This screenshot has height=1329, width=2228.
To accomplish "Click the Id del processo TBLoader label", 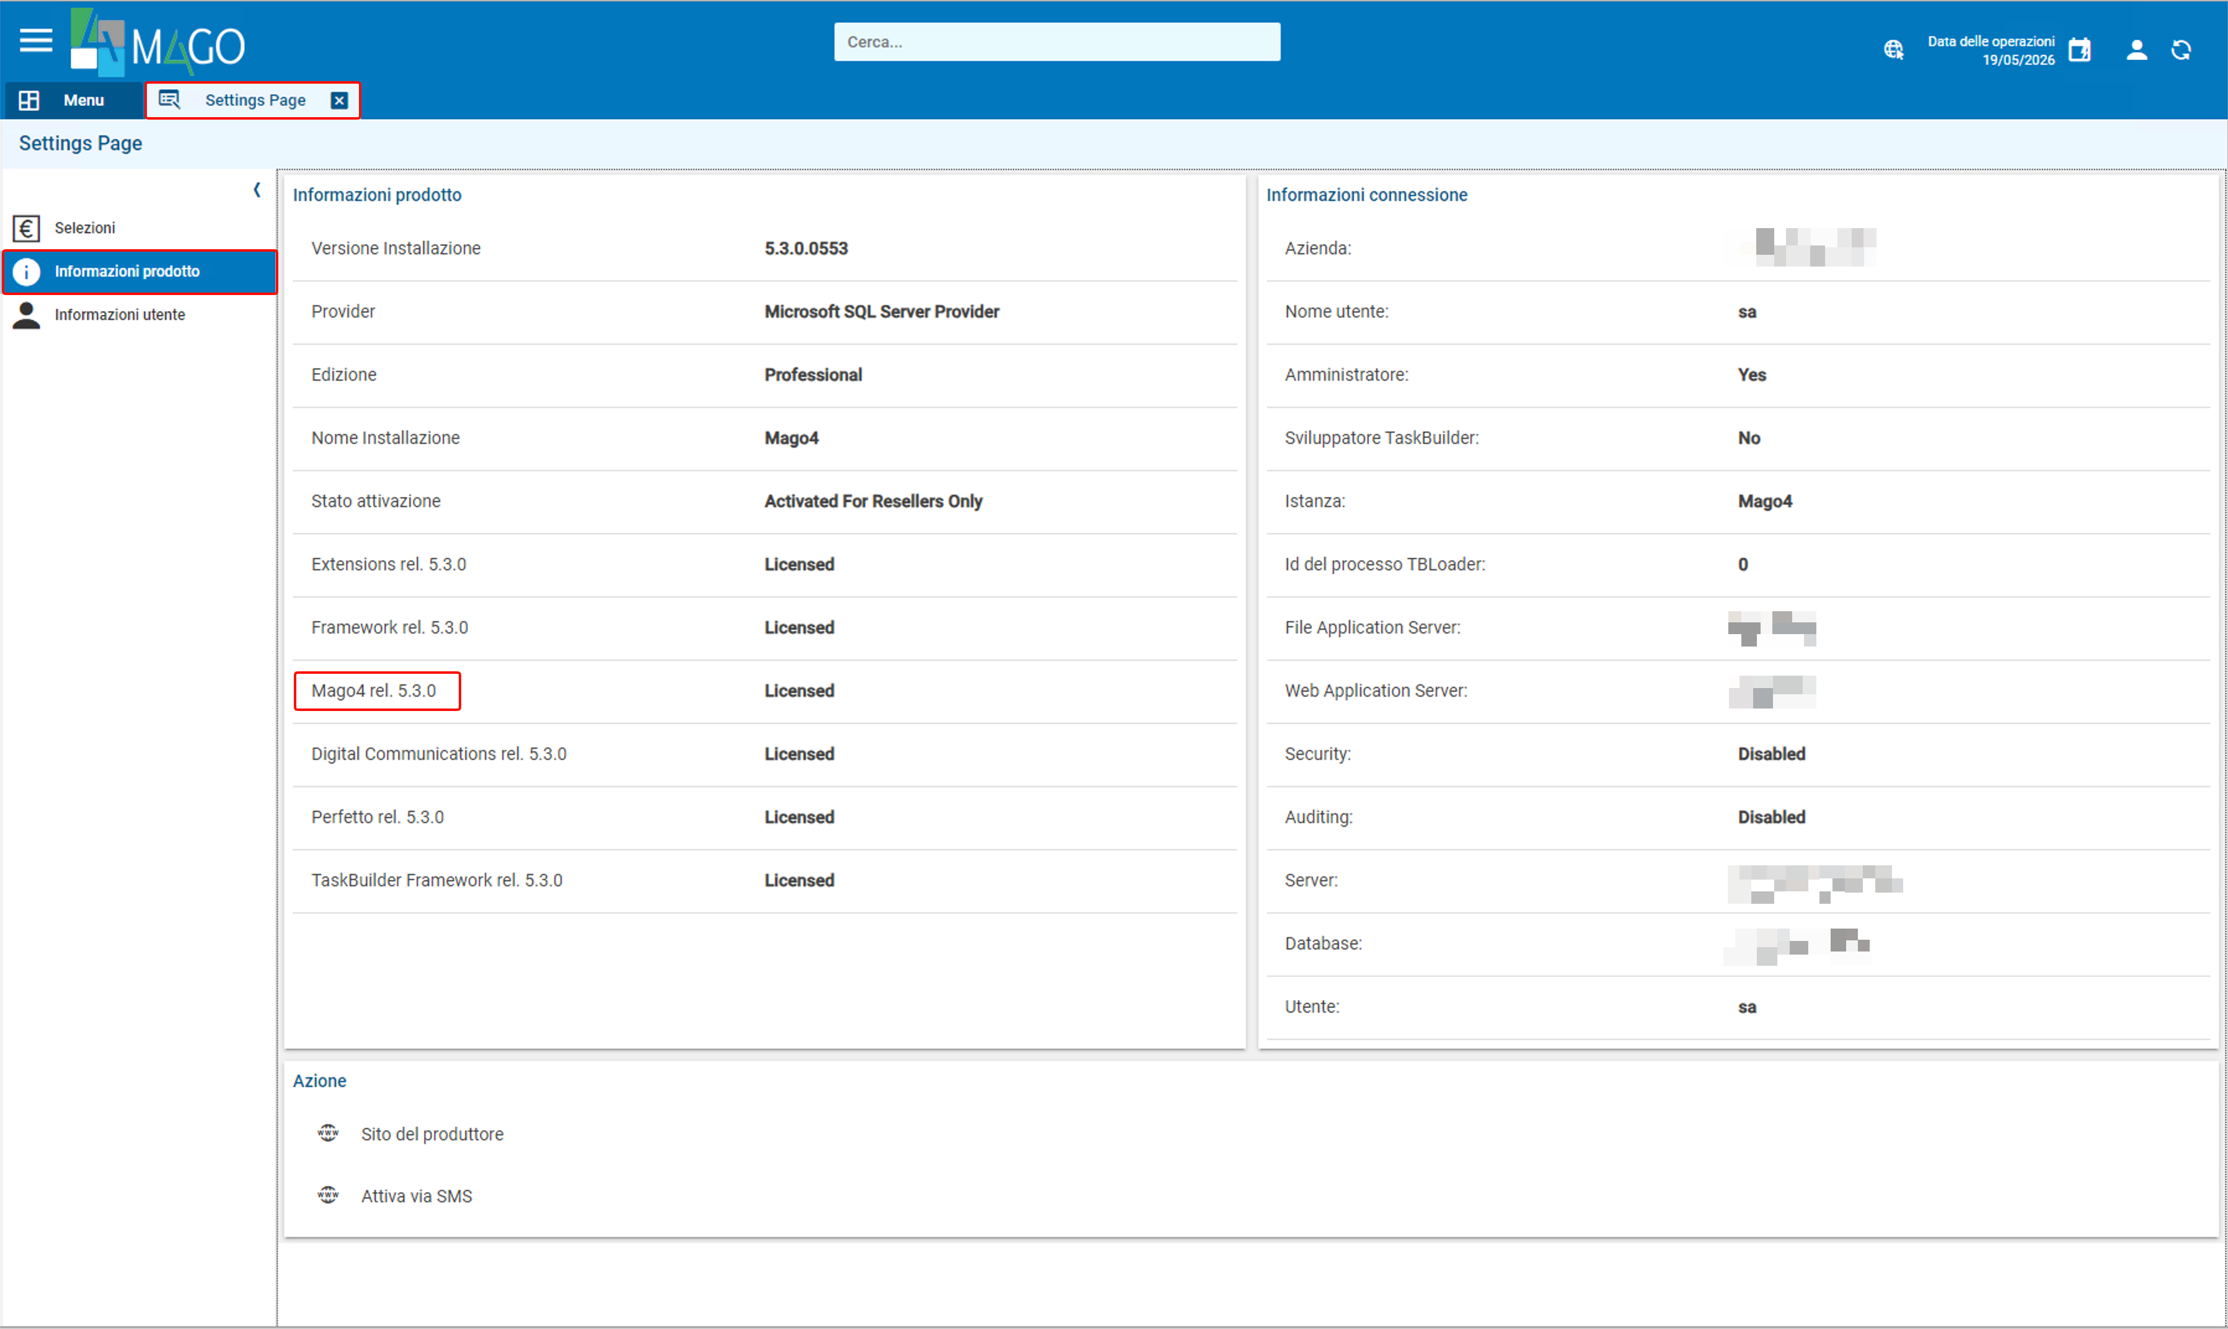I will click(x=1386, y=565).
